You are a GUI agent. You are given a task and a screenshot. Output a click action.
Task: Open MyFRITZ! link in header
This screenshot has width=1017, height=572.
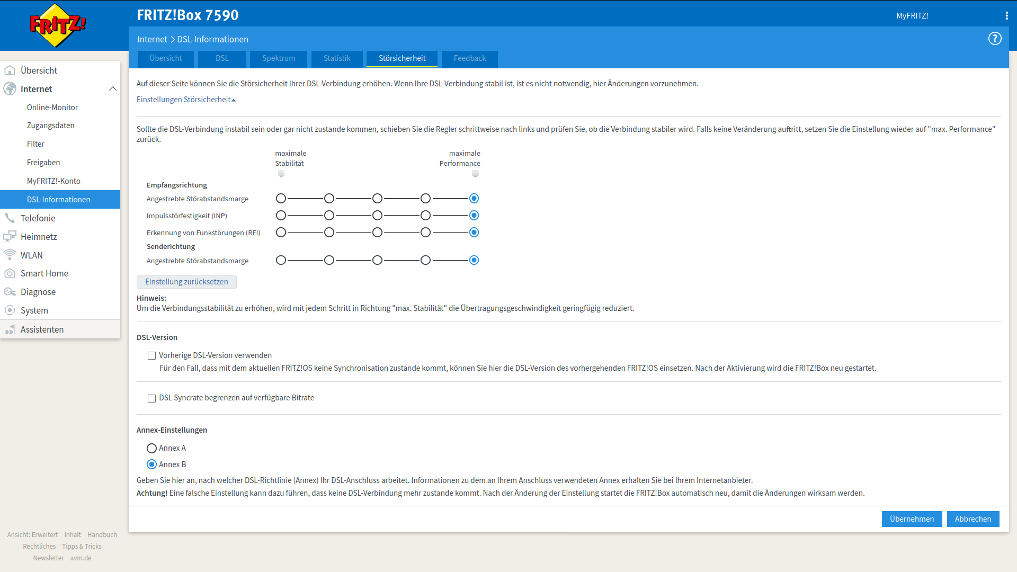pos(912,16)
